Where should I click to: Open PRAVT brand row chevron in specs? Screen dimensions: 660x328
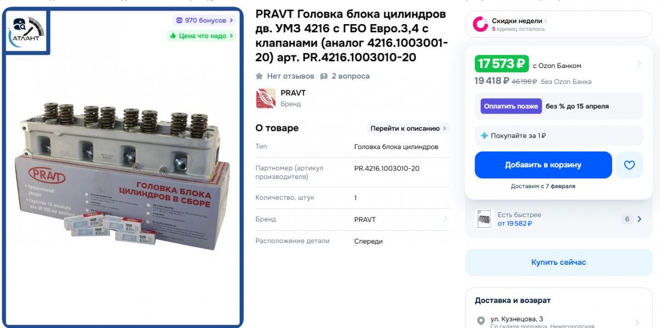tap(445, 219)
